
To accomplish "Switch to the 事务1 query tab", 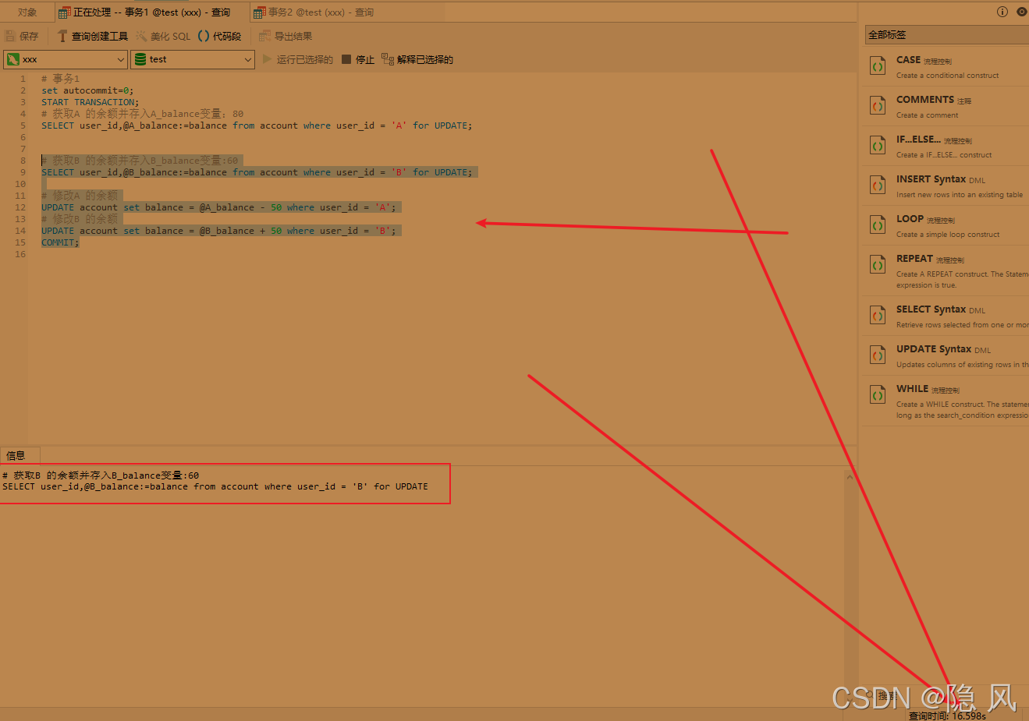I will click(151, 12).
